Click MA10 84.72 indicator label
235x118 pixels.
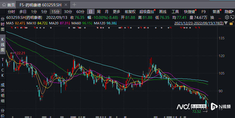click(37, 23)
